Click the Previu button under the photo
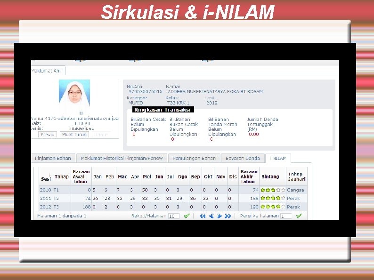Viewport: 374px width, 280px height. coord(48,135)
